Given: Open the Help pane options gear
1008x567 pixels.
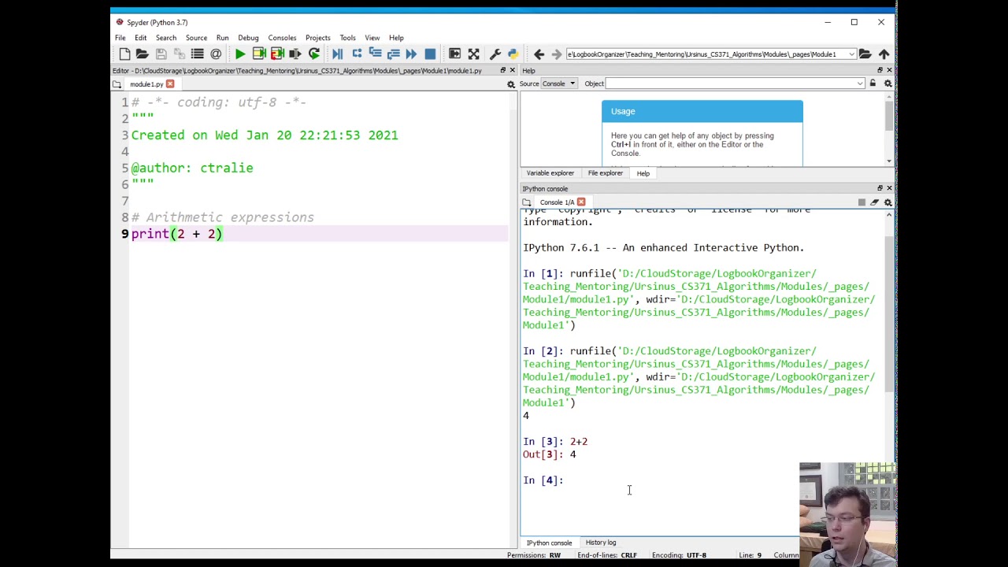Looking at the screenshot, I should (888, 83).
